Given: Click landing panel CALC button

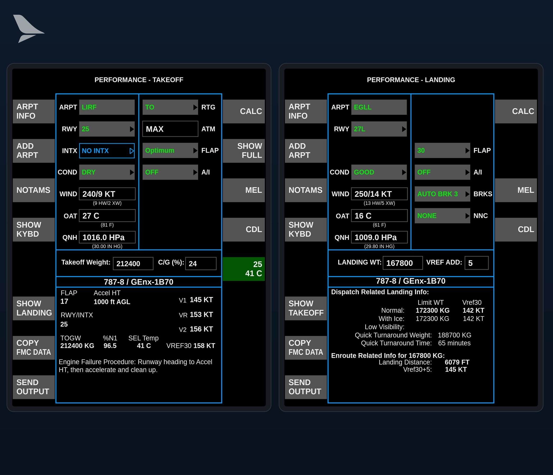Looking at the screenshot, I should point(516,111).
